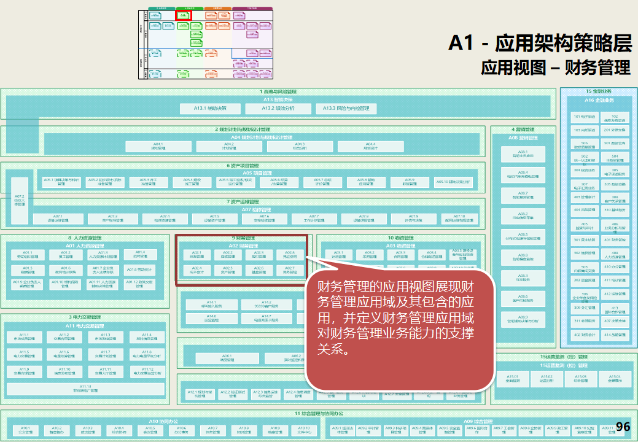Click the 414 战略管理 box
This screenshot has height=442, width=638.
[615, 335]
